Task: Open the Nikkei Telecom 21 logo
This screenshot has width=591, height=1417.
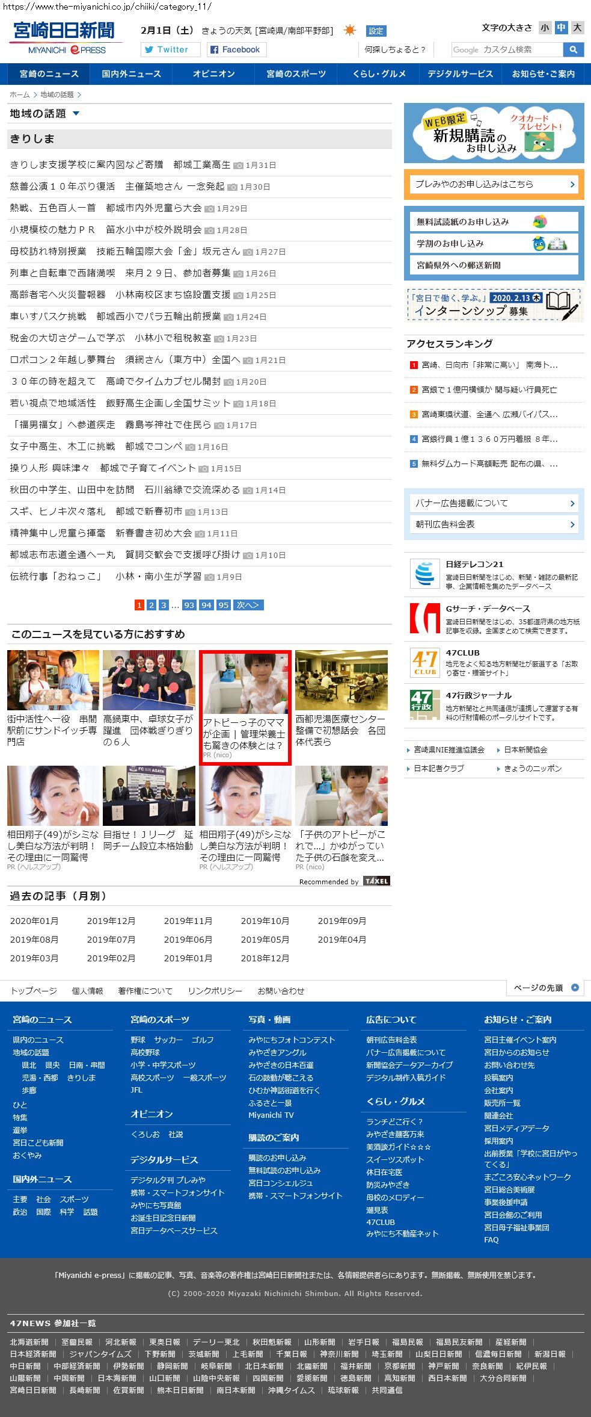Action: [424, 573]
